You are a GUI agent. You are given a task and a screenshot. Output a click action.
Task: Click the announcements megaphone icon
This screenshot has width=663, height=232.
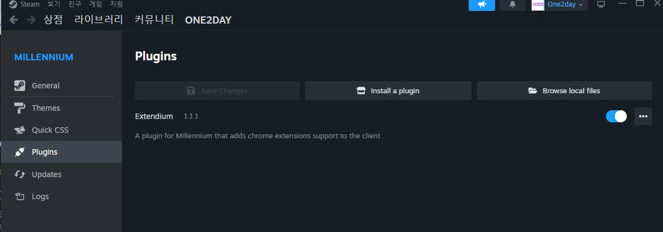[482, 5]
